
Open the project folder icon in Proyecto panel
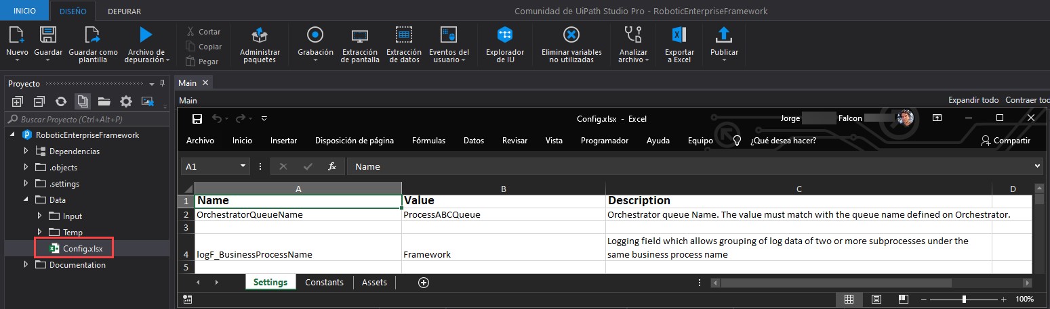[x=104, y=101]
